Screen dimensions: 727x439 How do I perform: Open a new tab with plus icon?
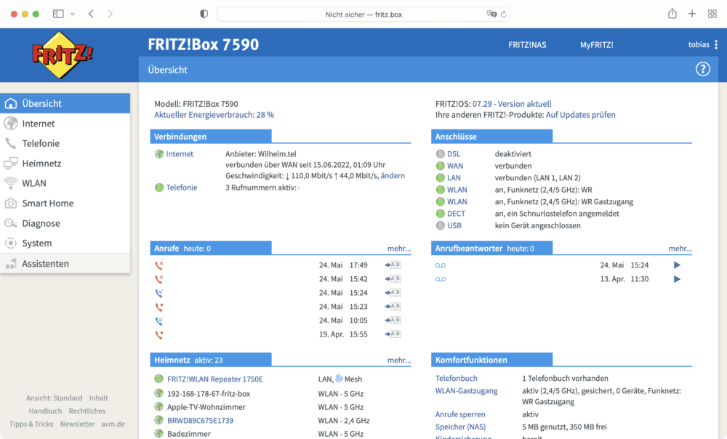click(x=692, y=14)
